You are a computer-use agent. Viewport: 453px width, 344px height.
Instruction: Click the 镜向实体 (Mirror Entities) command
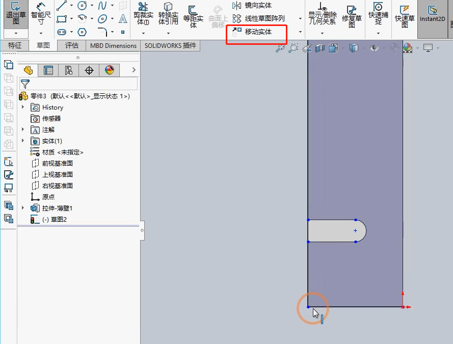point(258,6)
